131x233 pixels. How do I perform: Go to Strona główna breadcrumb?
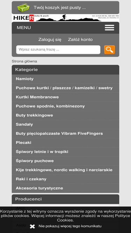tap(24, 61)
